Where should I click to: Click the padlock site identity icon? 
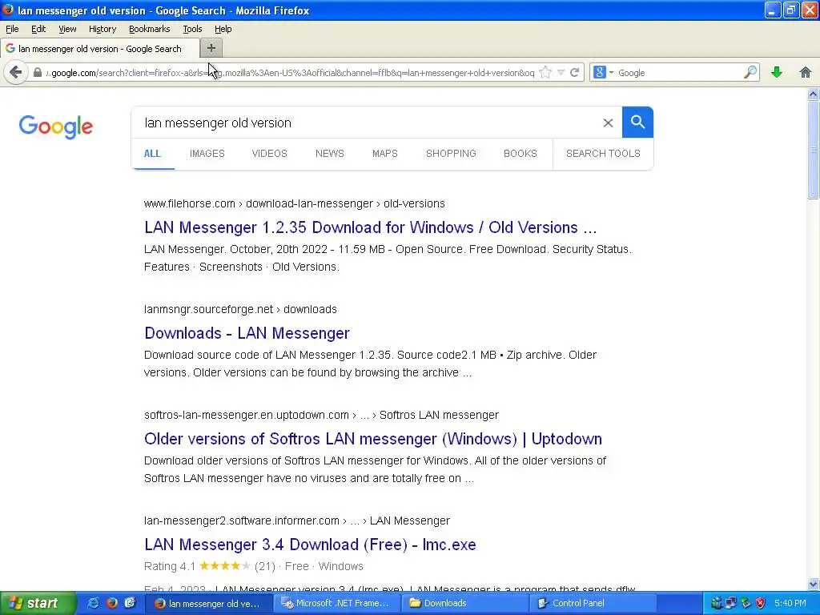(x=37, y=73)
